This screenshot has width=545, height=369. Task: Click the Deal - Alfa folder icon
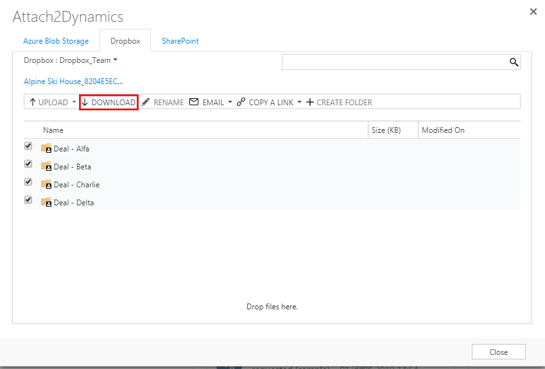pos(46,148)
